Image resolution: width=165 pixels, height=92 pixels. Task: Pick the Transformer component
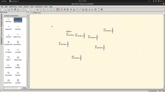tap(9, 43)
